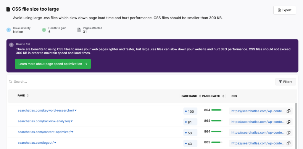
Task: Click the Pages affected document icon
Action: tap(79, 30)
